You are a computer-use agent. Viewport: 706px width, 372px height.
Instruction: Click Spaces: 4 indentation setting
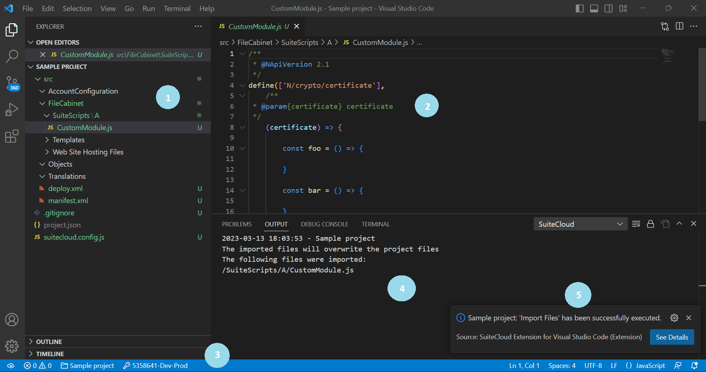562,366
